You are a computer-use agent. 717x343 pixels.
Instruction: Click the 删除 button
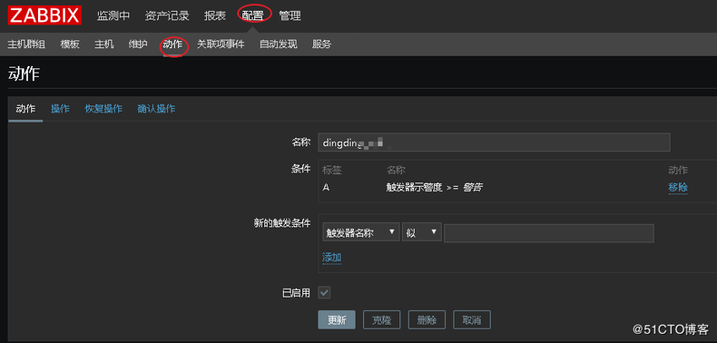426,319
